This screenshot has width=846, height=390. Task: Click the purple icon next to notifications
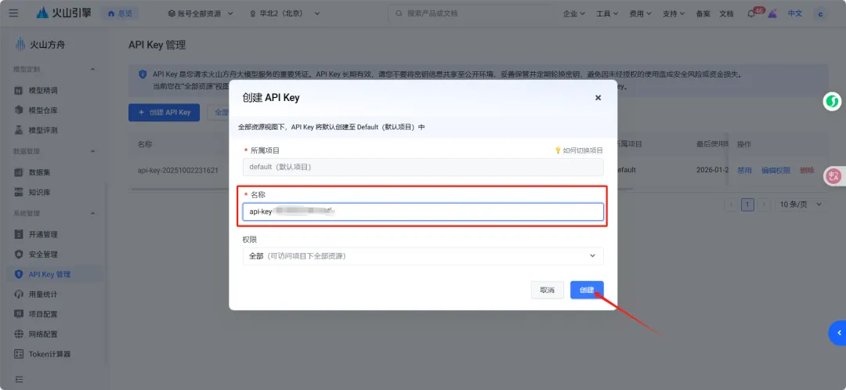point(773,13)
